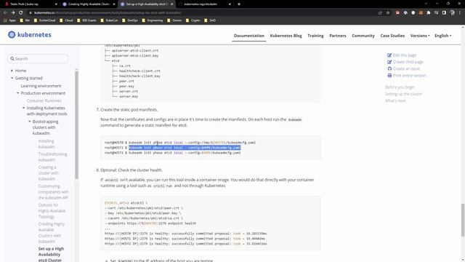Click the Container Runtimes sidebar link
The height and width of the screenshot is (262, 465).
pyautogui.click(x=44, y=100)
